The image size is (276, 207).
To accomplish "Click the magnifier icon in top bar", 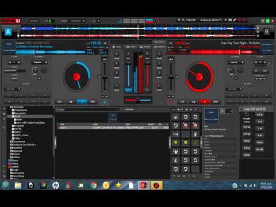I will tap(183, 20).
